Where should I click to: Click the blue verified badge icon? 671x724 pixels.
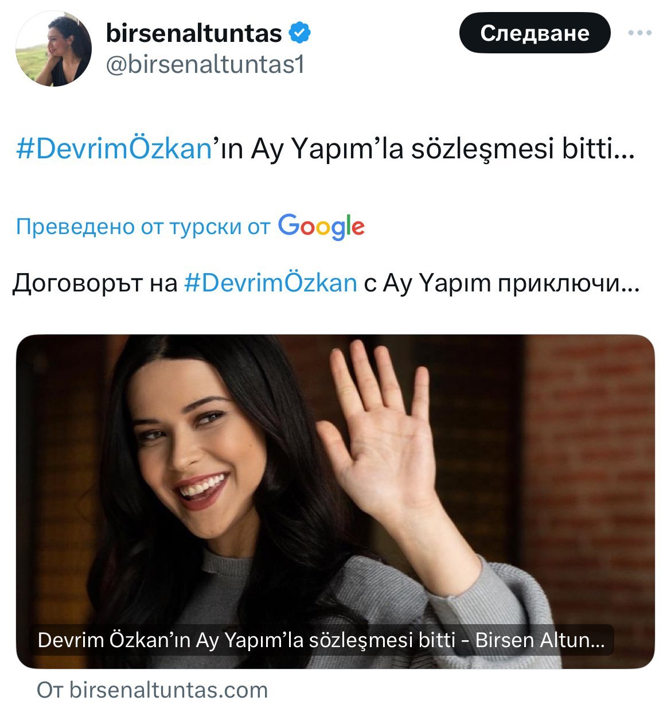pos(299,33)
